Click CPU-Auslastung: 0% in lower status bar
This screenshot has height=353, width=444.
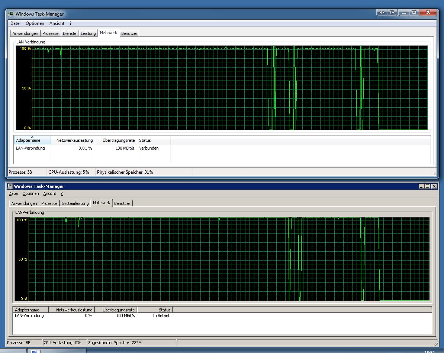(62, 343)
